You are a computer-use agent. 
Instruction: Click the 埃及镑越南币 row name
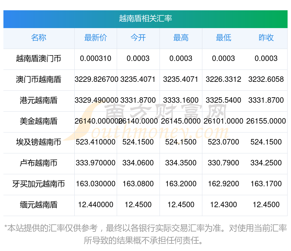tap(39, 142)
